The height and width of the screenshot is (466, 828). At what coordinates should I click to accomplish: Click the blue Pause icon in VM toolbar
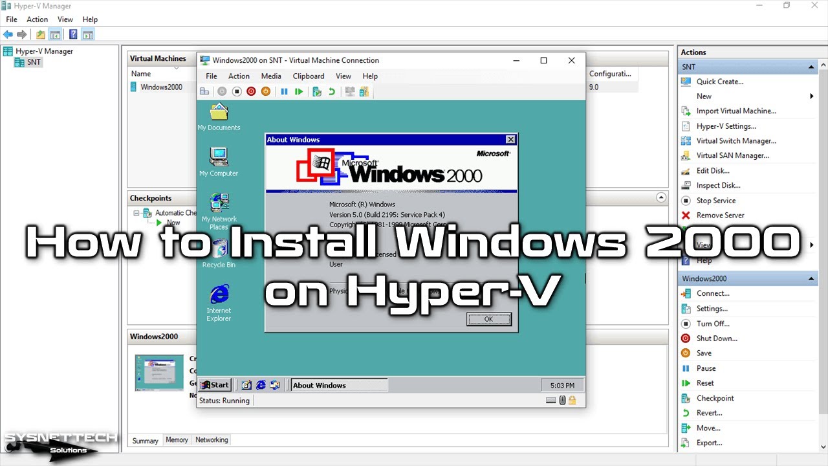tap(284, 92)
